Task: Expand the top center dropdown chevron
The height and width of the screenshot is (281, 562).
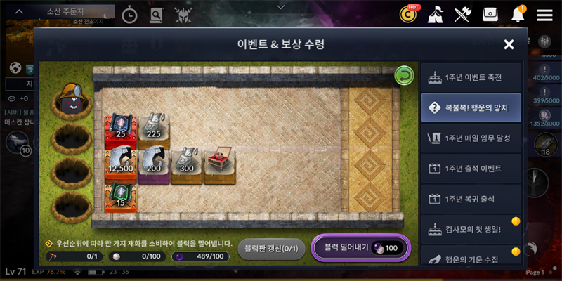Action: point(281,7)
